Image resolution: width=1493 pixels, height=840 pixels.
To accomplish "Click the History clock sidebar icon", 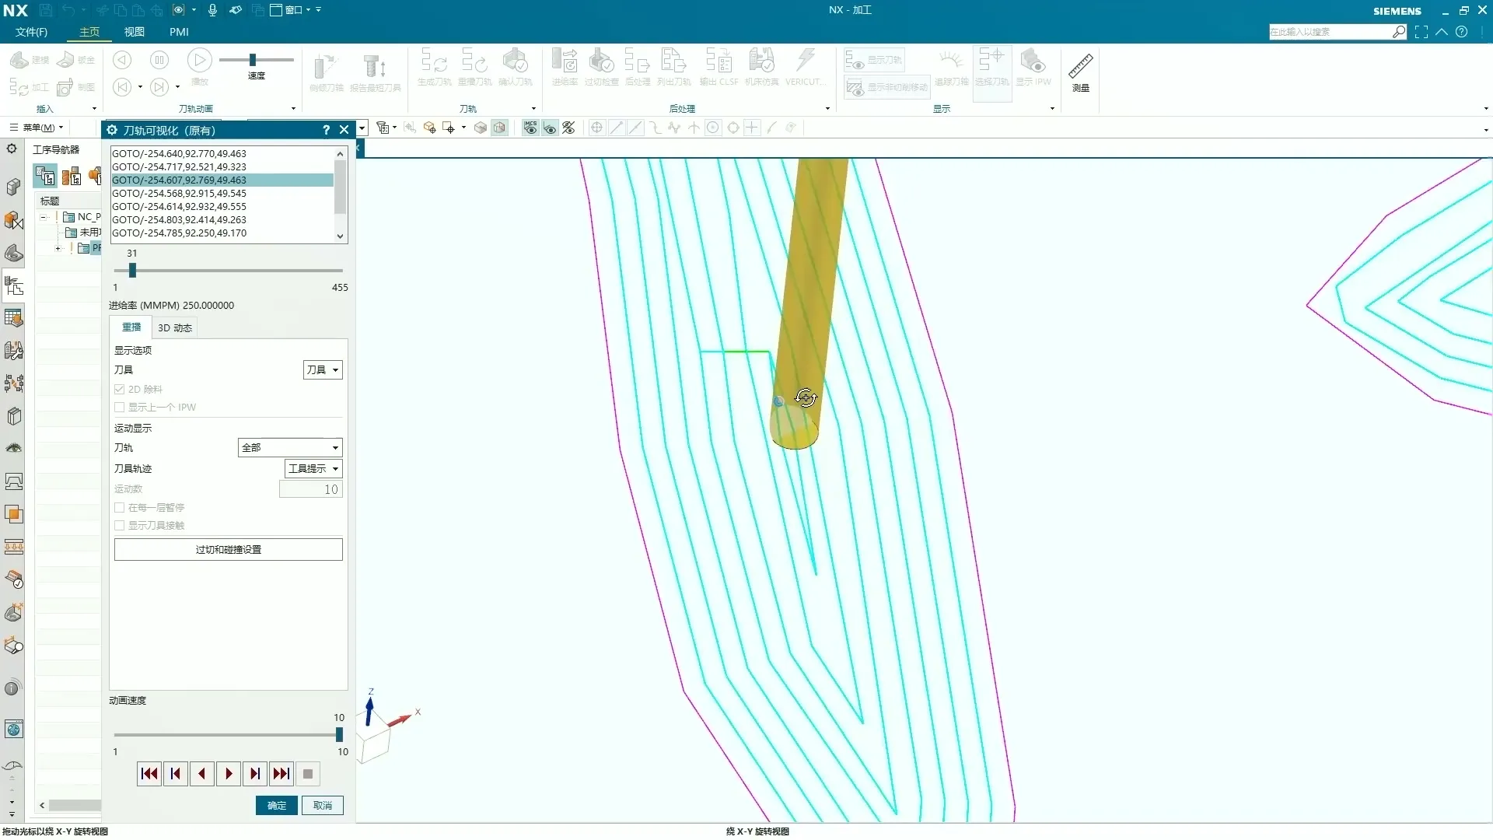I will pos(12,766).
